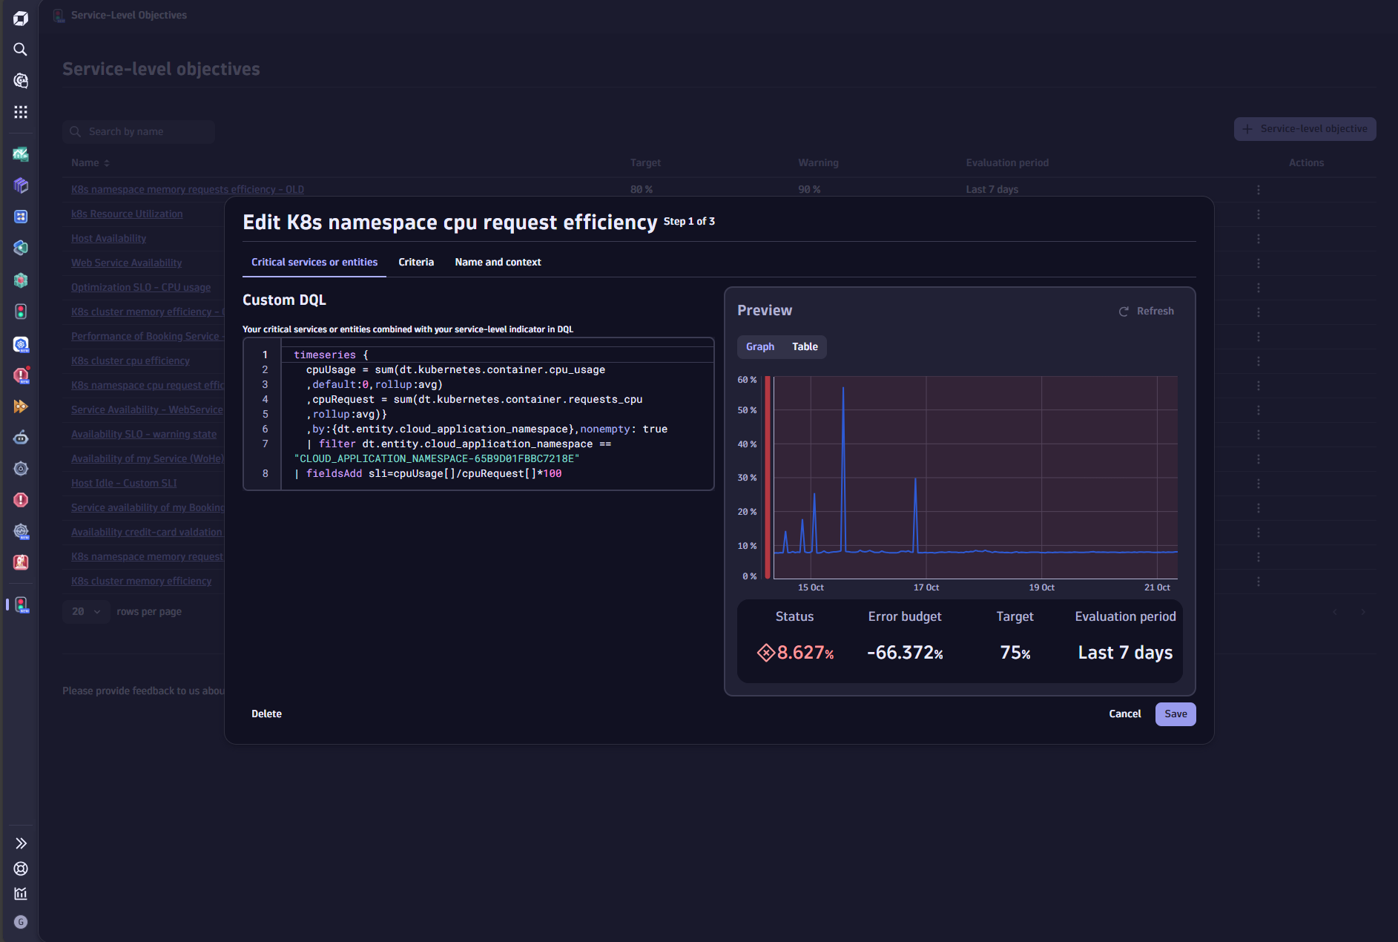Save the edited SLO

(x=1175, y=714)
